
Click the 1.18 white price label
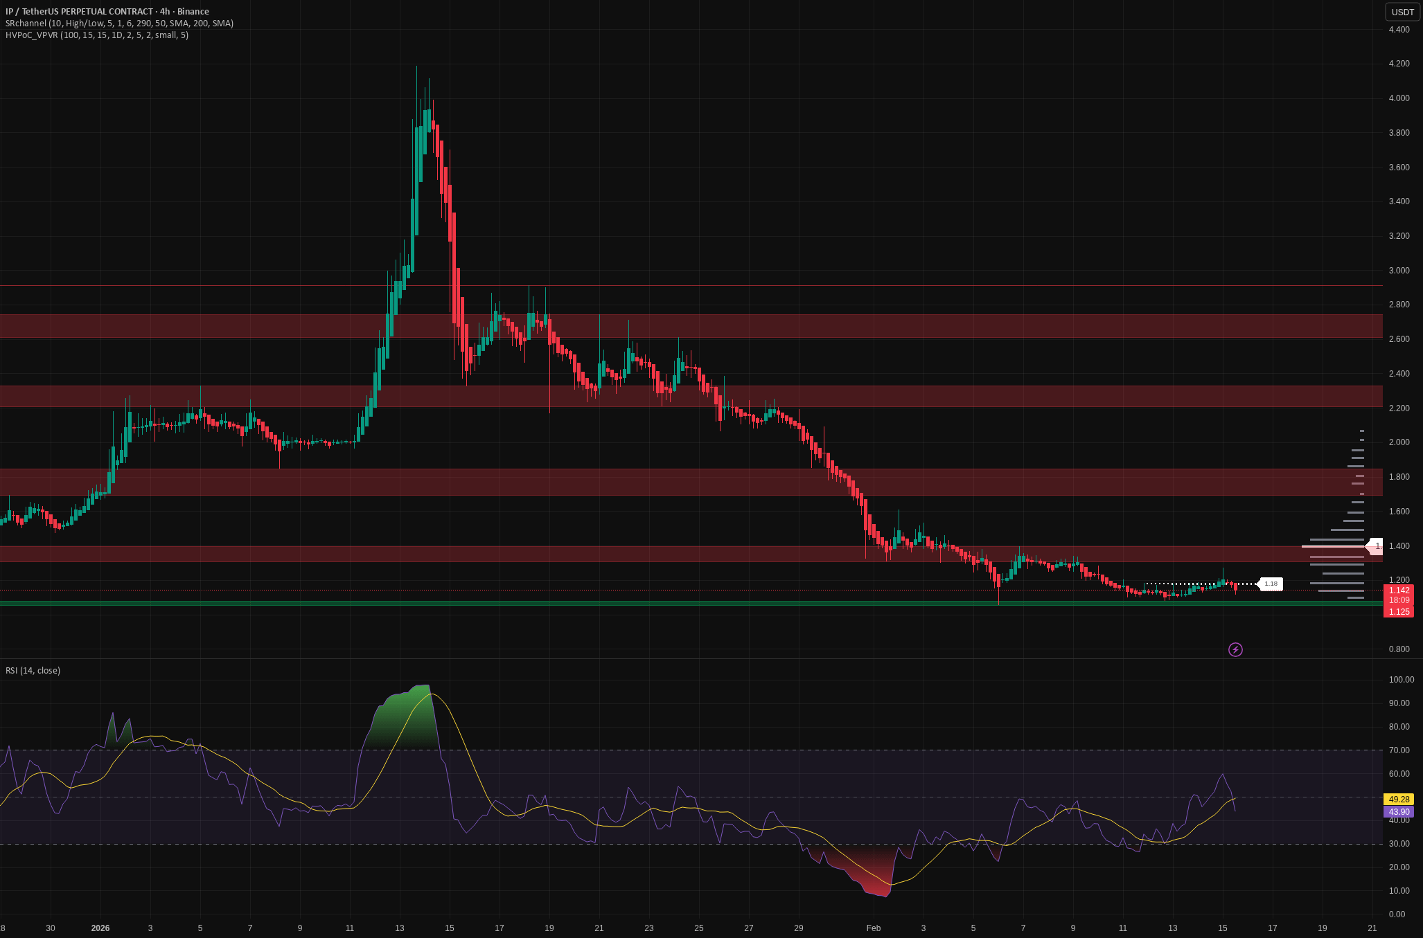click(1271, 584)
